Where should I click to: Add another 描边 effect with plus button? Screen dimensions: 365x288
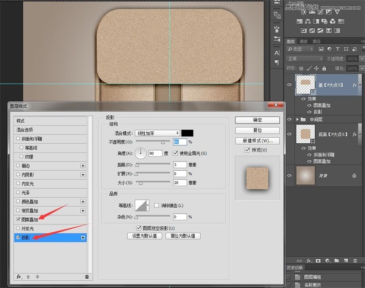click(x=83, y=166)
